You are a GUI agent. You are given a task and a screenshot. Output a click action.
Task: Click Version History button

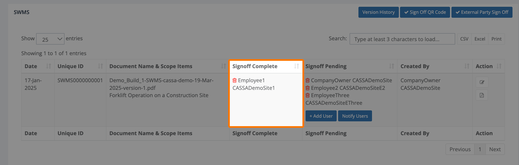coord(378,12)
